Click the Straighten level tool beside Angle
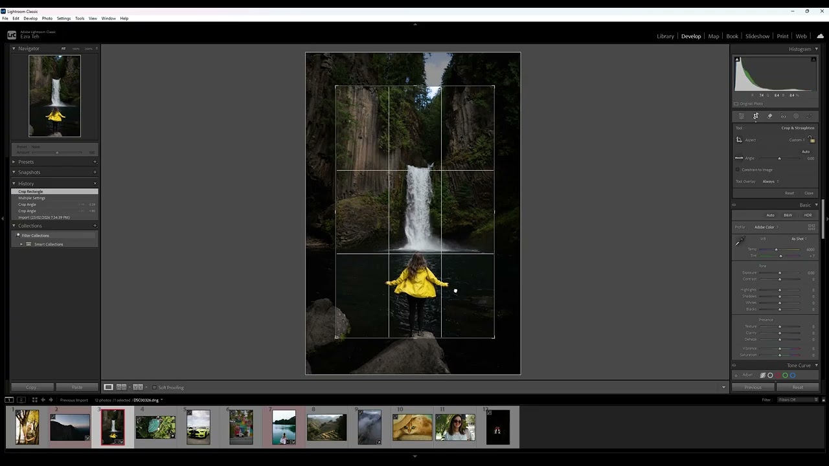 pyautogui.click(x=739, y=158)
